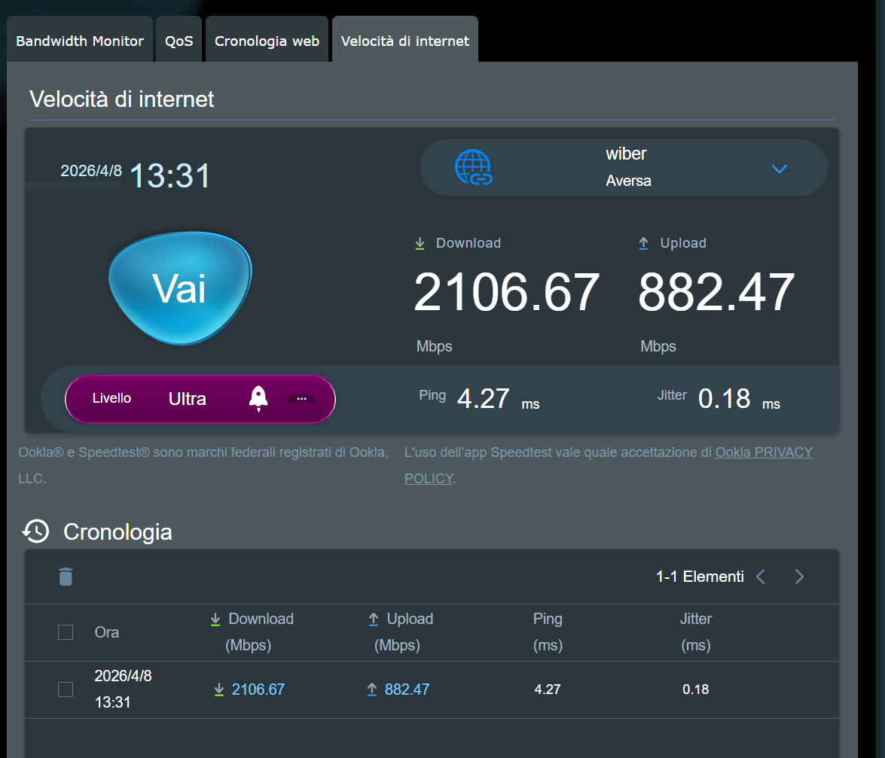The width and height of the screenshot is (885, 758).
Task: Click the 882.47 upload value in history row
Action: (407, 690)
